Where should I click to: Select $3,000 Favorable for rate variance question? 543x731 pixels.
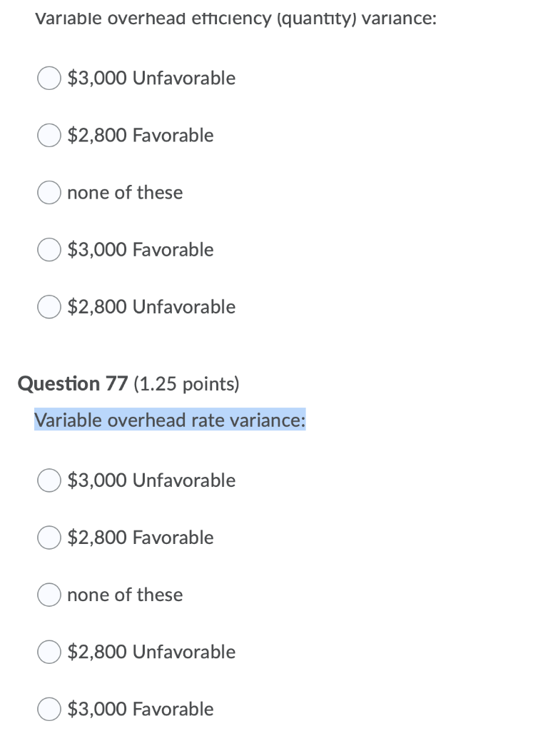click(49, 708)
